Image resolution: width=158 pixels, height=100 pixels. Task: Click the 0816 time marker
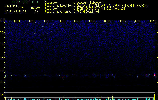click(92, 21)
